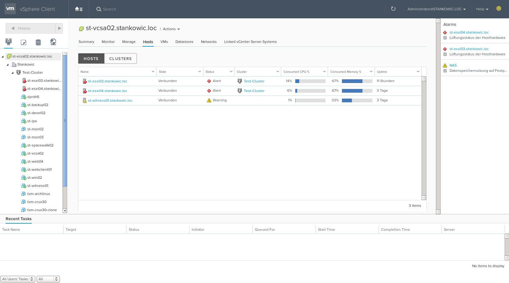Click st-esxi03 Consumed Memory progress bar
509x283 pixels.
pos(357,81)
